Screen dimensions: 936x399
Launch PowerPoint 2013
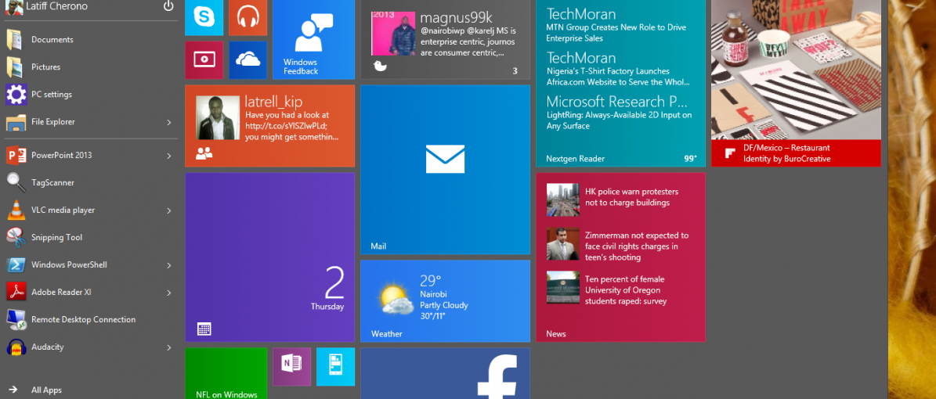pyautogui.click(x=92, y=155)
